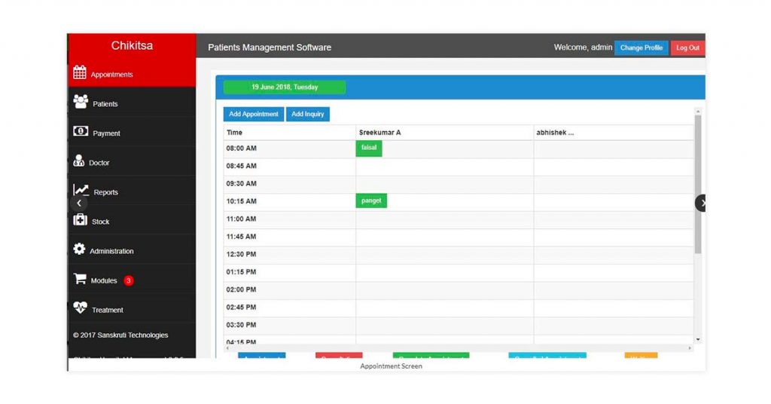The height and width of the screenshot is (404, 771).
Task: Click the Payment money icon
Action: pyautogui.click(x=80, y=131)
